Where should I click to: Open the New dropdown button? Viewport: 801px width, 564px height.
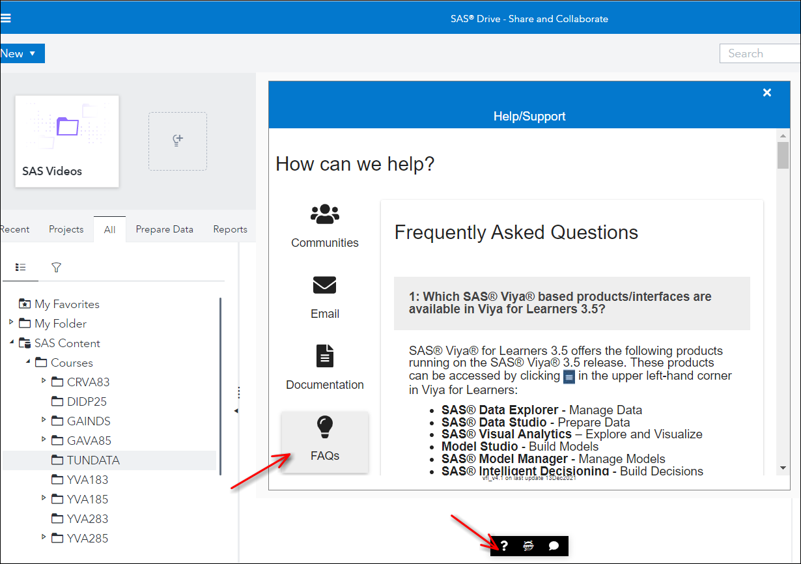[21, 53]
